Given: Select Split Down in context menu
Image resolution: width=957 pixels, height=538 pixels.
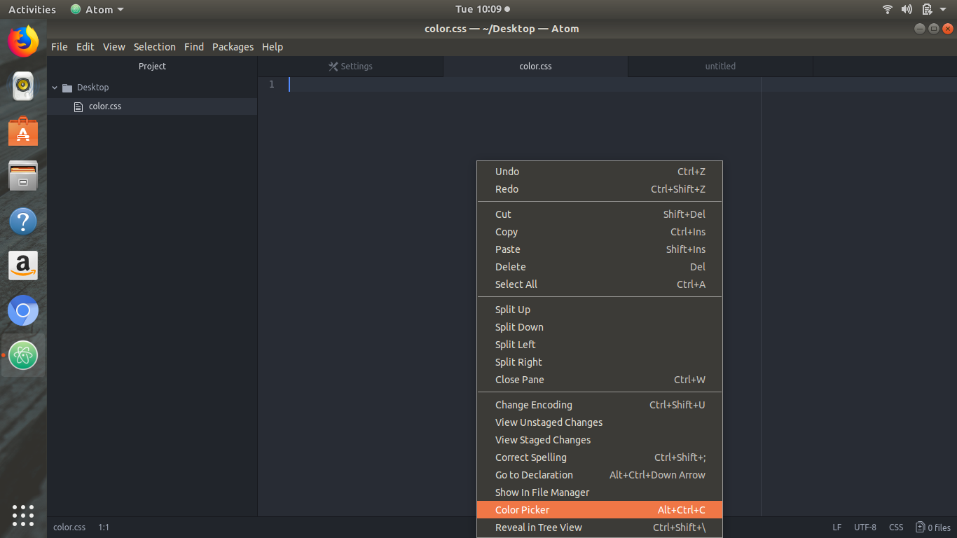Looking at the screenshot, I should pos(600,327).
